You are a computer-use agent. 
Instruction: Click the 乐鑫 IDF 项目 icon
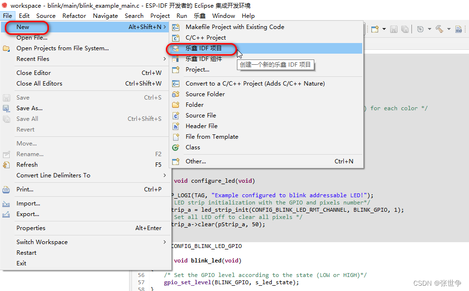[x=176, y=48]
